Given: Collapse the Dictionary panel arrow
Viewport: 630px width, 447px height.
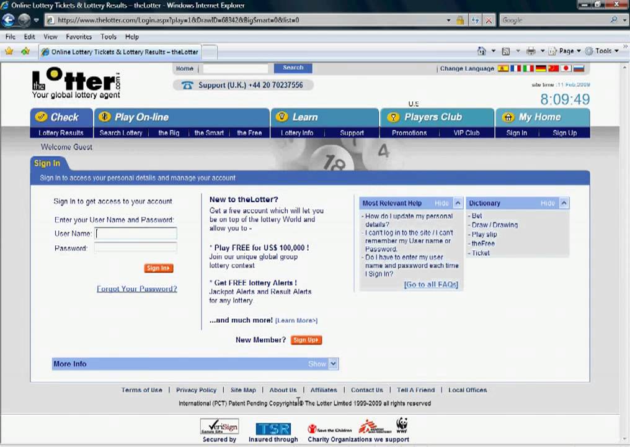Looking at the screenshot, I should click(x=564, y=203).
